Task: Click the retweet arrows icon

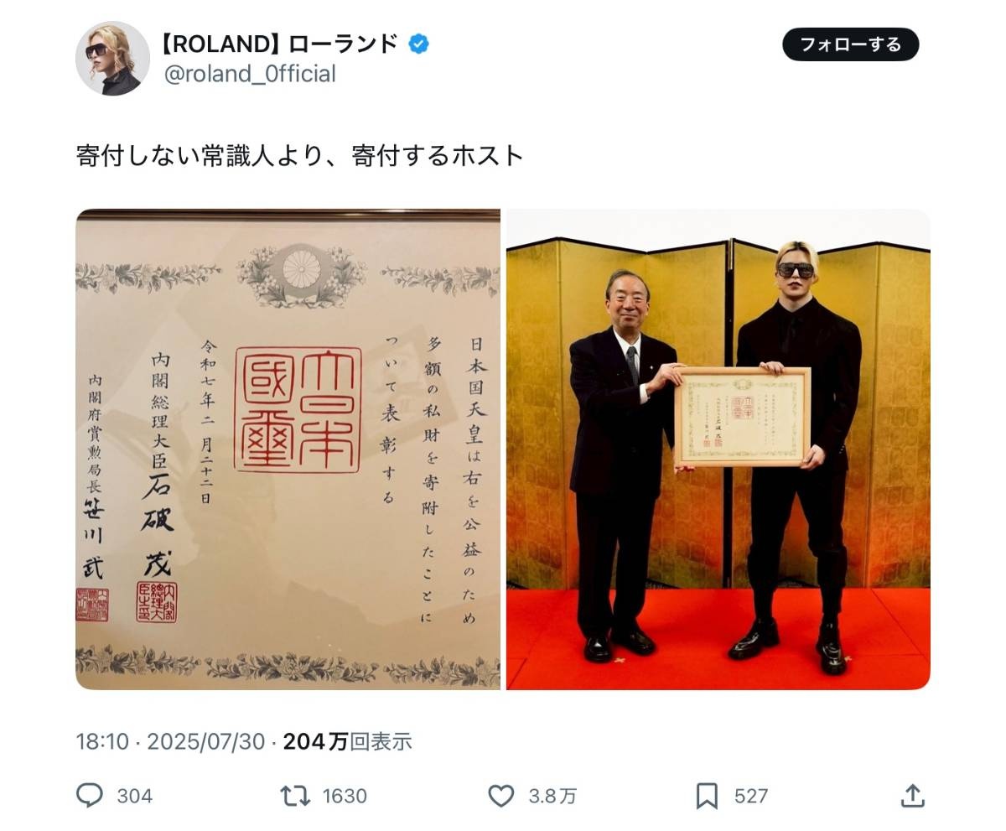Action: click(x=295, y=795)
